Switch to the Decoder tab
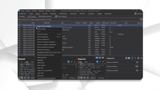 (82, 13)
